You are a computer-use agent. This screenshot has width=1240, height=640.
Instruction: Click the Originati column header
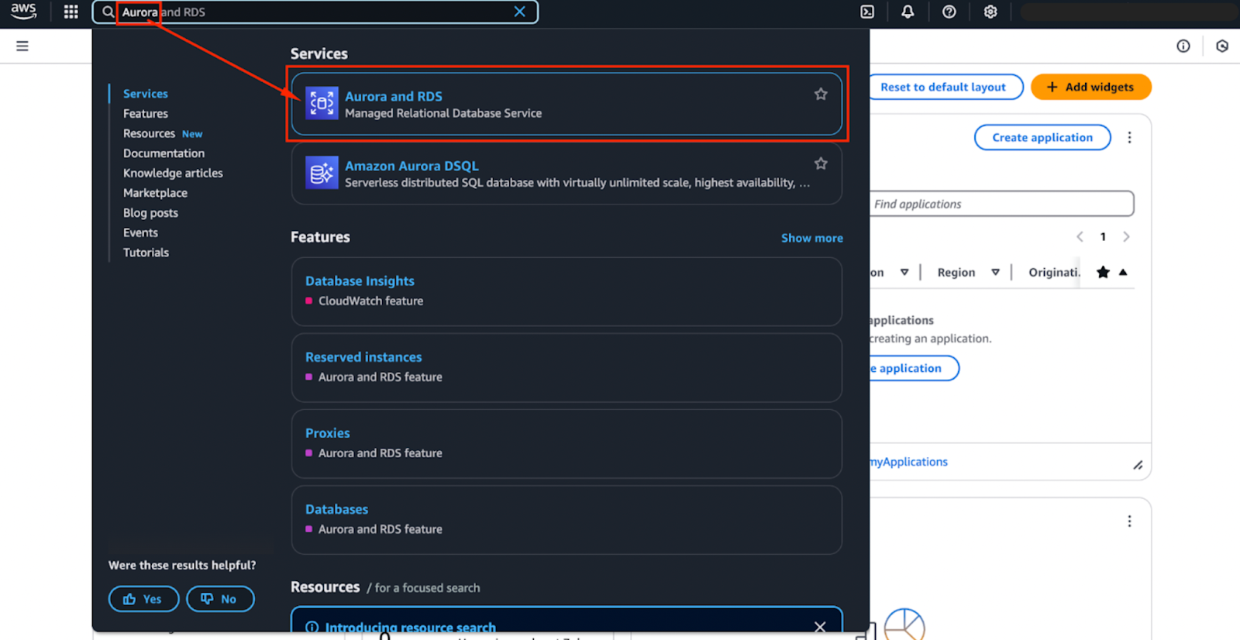click(x=1054, y=272)
